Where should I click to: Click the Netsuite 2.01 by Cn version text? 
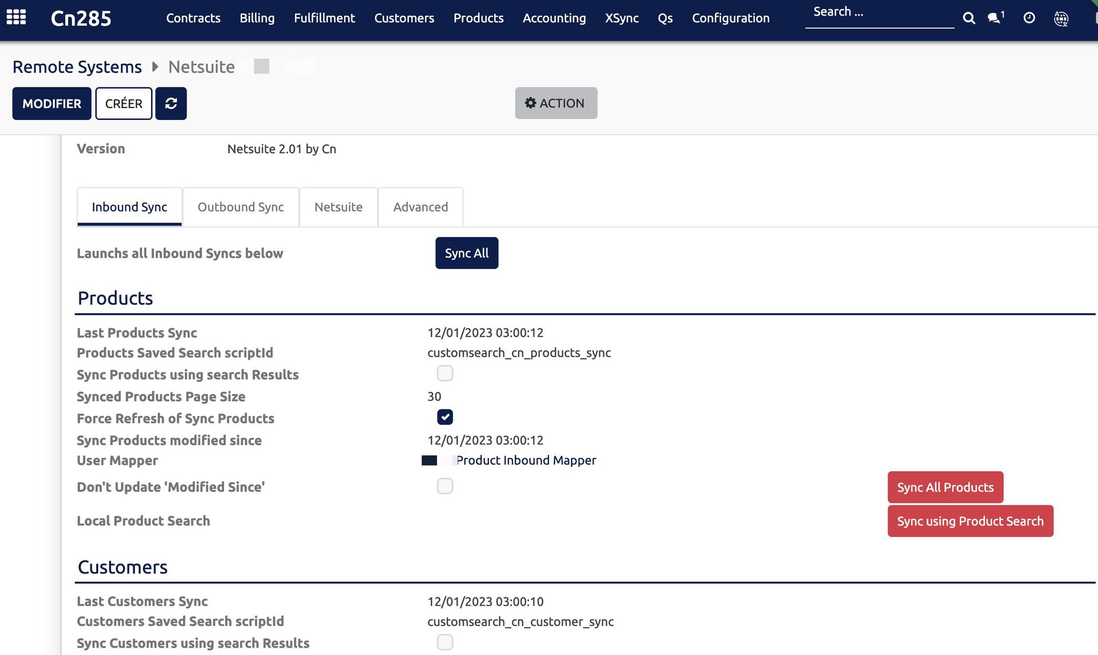point(282,149)
